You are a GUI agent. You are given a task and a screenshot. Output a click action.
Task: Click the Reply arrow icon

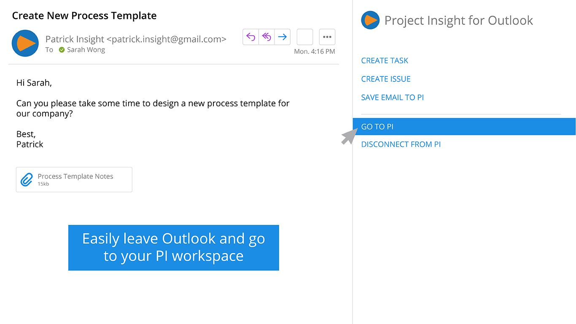pos(250,37)
